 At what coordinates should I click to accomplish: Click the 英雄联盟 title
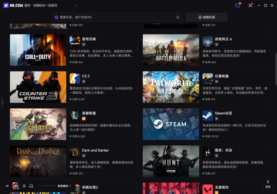pyautogui.click(x=89, y=113)
